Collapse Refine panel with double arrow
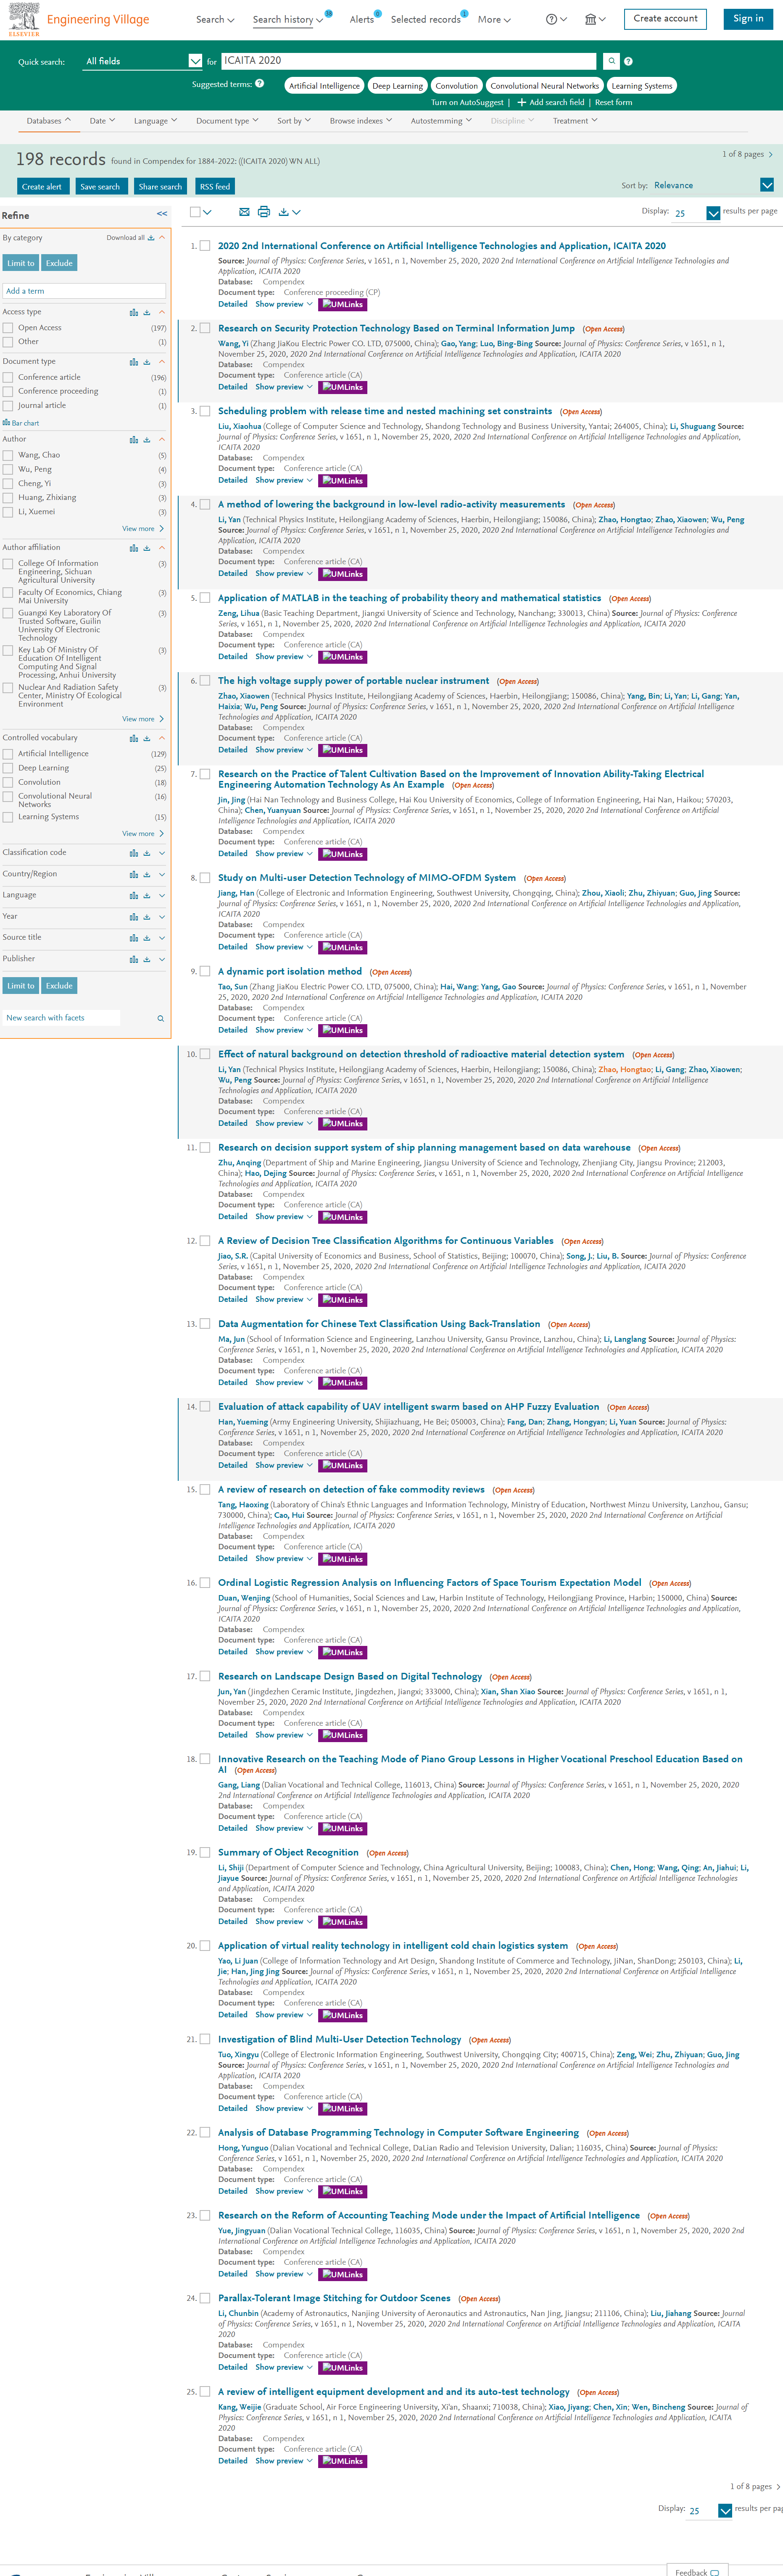The image size is (783, 2576). point(162,214)
